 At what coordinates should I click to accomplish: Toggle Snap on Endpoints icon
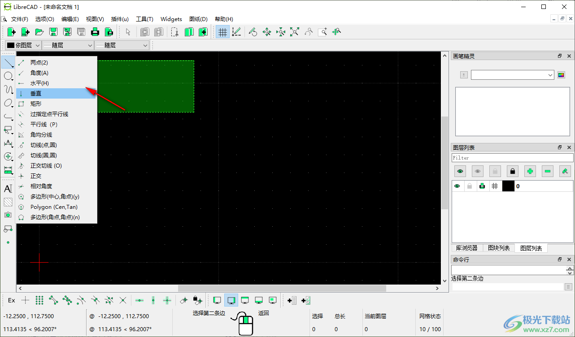click(x=53, y=300)
